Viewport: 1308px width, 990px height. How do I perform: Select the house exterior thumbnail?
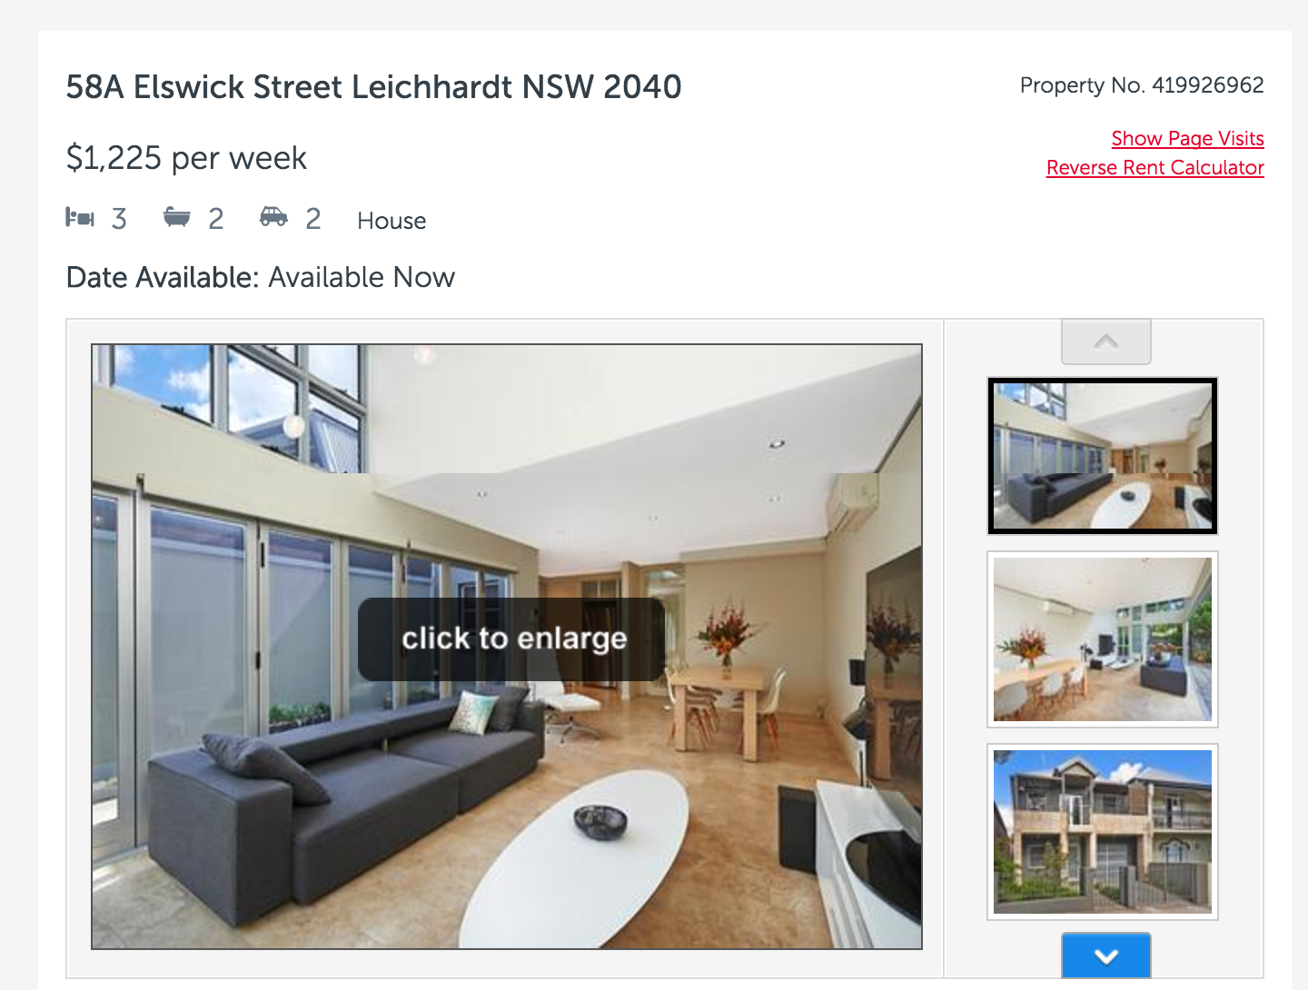(1103, 832)
